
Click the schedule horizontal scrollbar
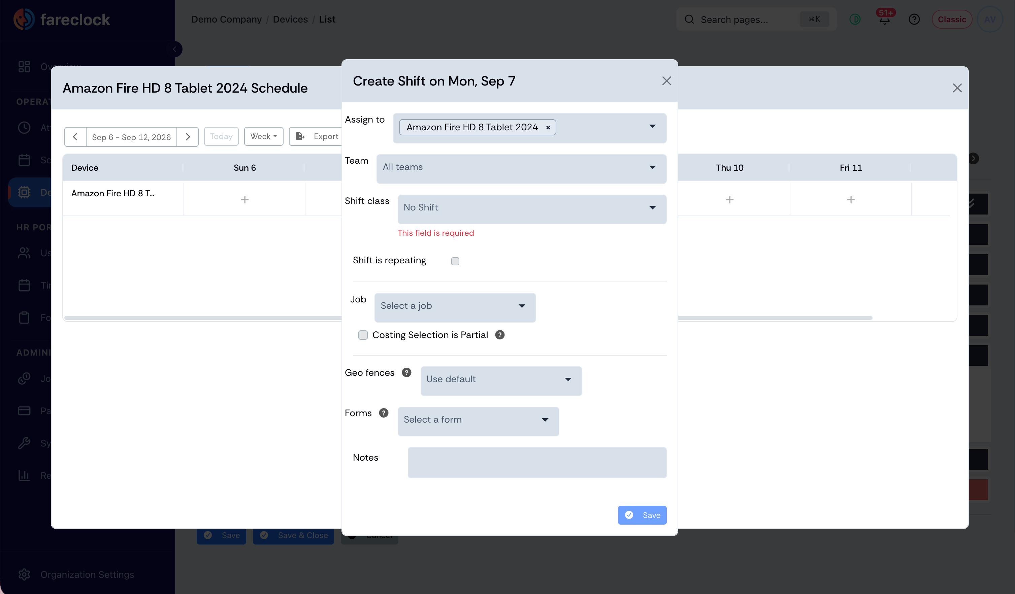pyautogui.click(x=468, y=318)
